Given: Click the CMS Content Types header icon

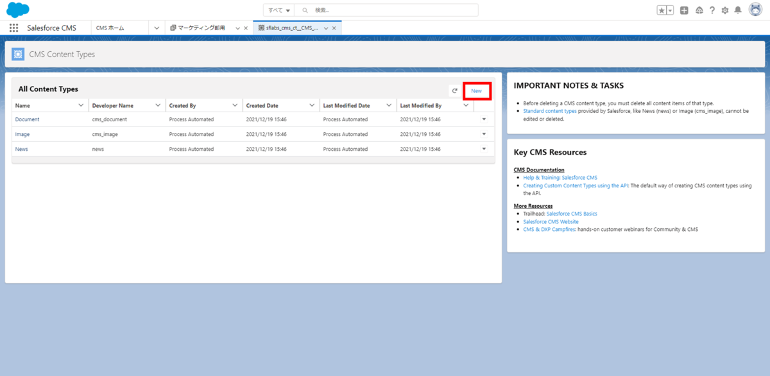Looking at the screenshot, I should pos(18,55).
